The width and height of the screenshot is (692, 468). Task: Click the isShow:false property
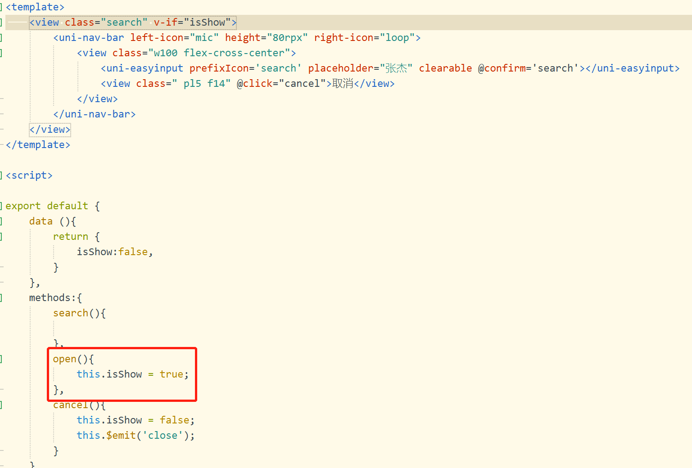(112, 252)
